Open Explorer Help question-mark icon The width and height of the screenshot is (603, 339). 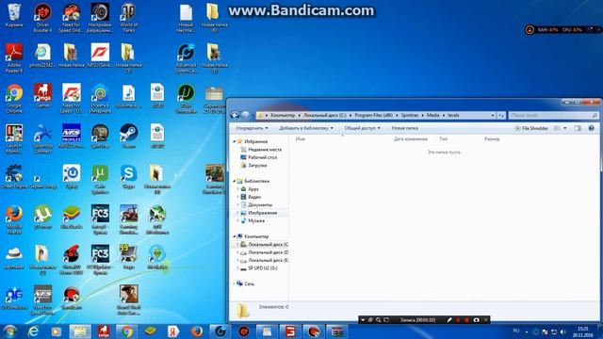[x=591, y=128]
